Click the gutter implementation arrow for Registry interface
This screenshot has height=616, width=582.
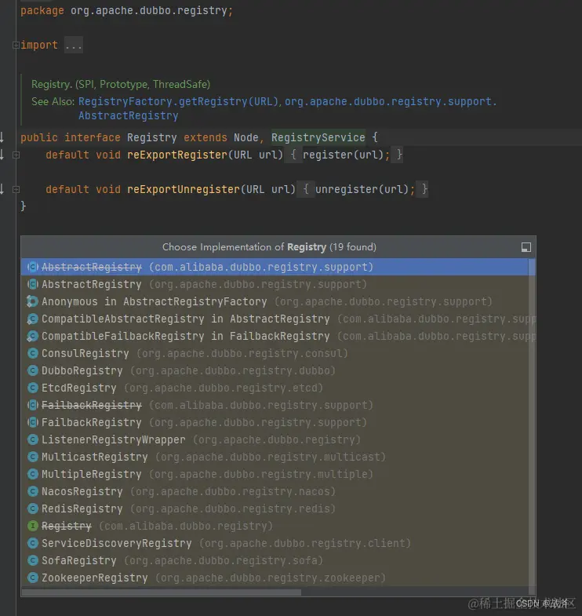2,137
